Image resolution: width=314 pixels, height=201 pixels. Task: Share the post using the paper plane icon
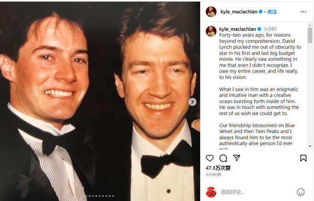point(236,158)
